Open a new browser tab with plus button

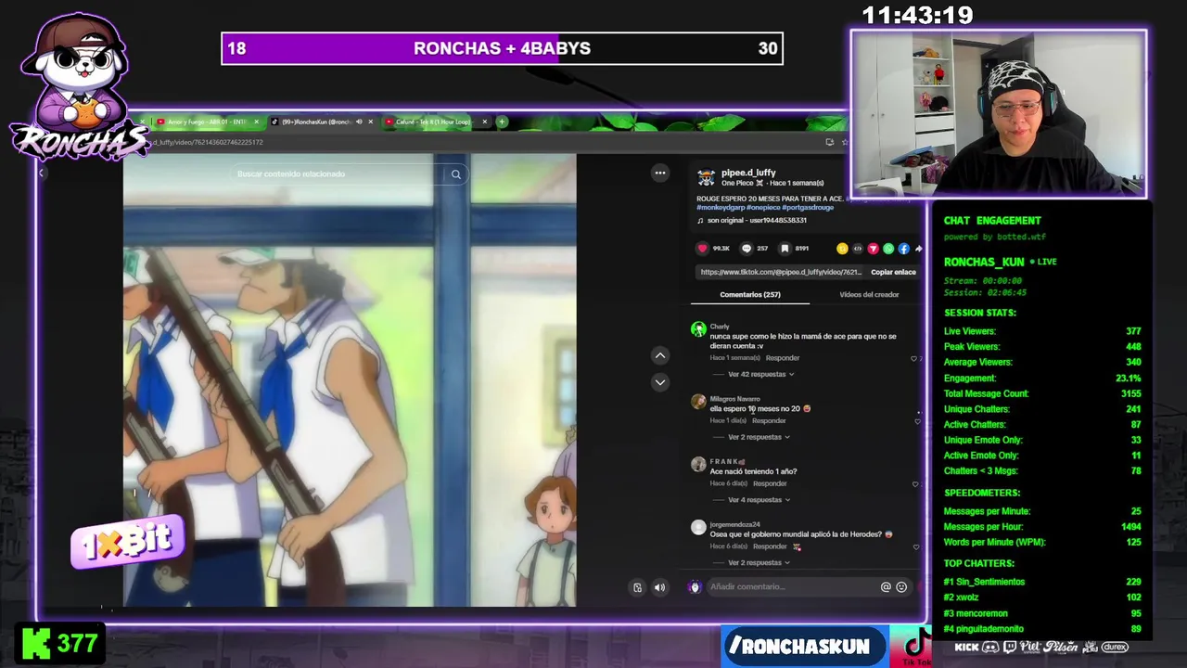point(502,122)
